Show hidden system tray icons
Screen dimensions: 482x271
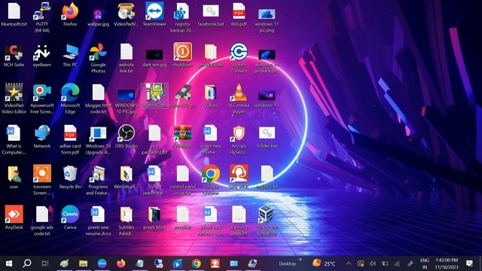pos(349,263)
